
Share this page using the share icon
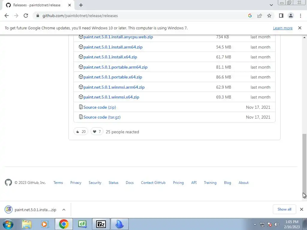[260, 16]
